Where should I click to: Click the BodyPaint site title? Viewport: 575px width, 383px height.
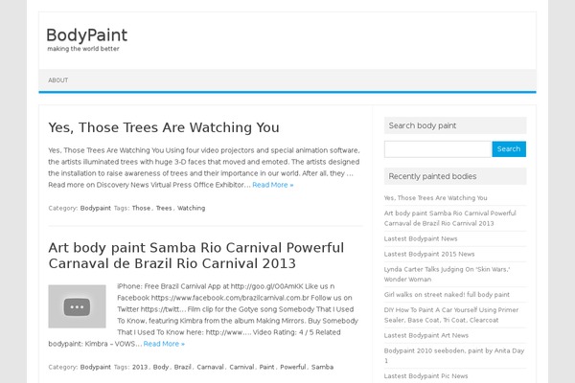click(x=87, y=35)
